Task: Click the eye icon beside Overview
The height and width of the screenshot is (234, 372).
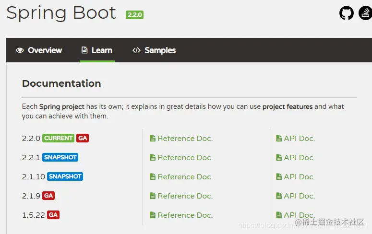Action: point(20,50)
